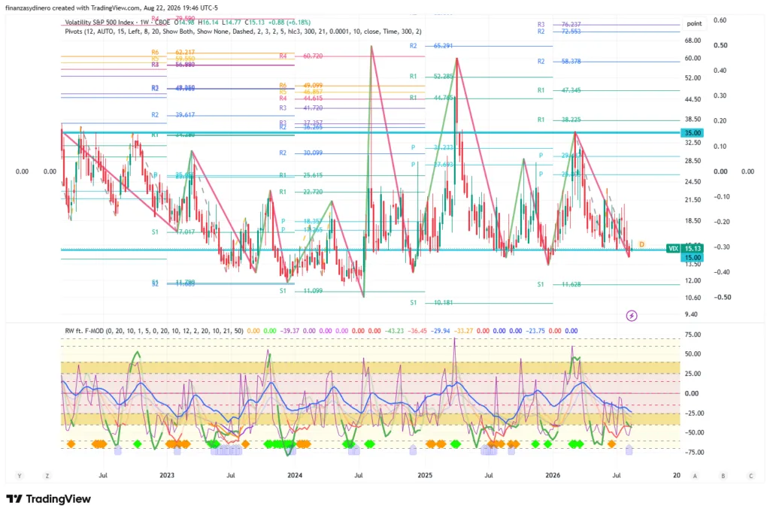This screenshot has width=770, height=515.
Task: Click the R1 25.615 pivot label
Action: [301, 175]
